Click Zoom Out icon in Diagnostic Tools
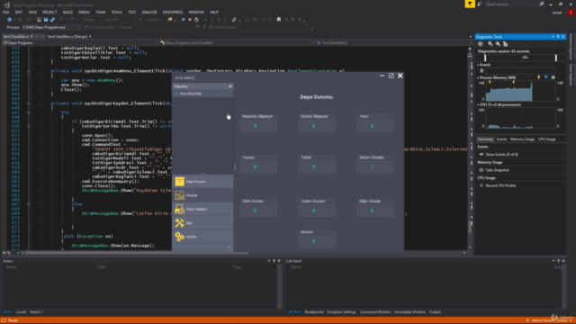Viewport: 576px width, 324px height. pyautogui.click(x=498, y=44)
